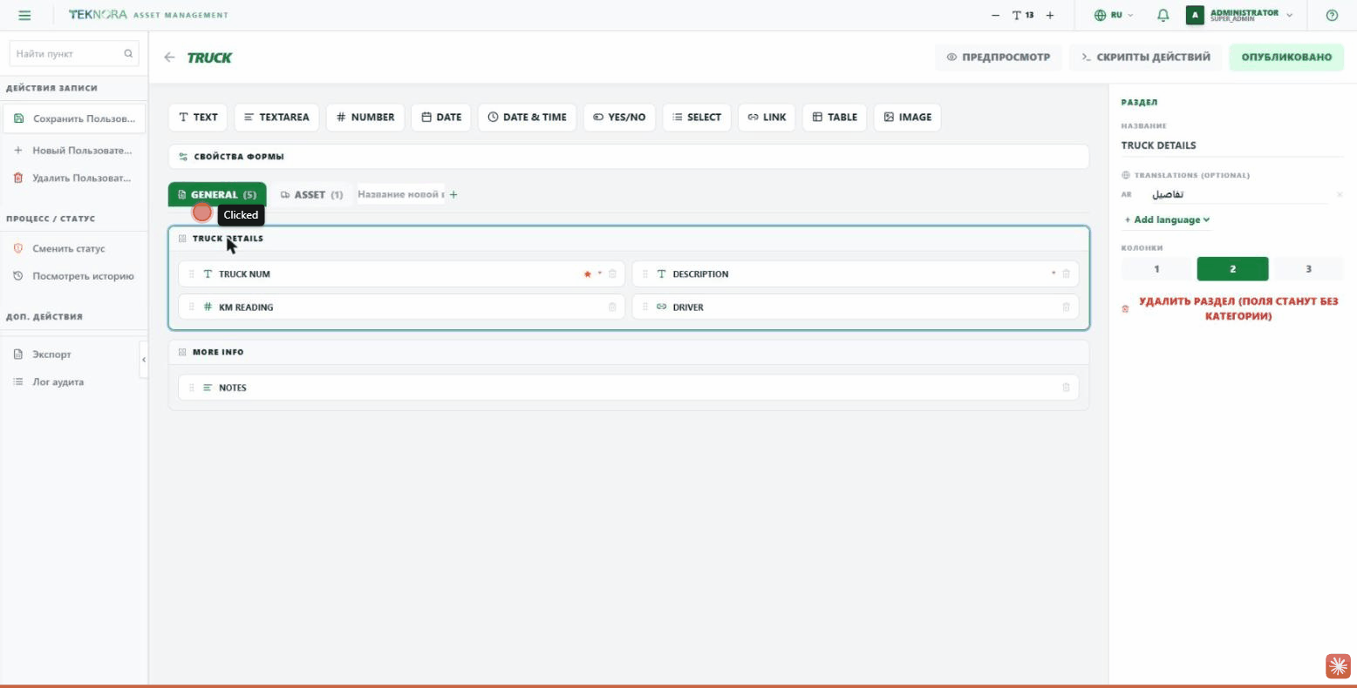Set columns to 2

point(1232,269)
